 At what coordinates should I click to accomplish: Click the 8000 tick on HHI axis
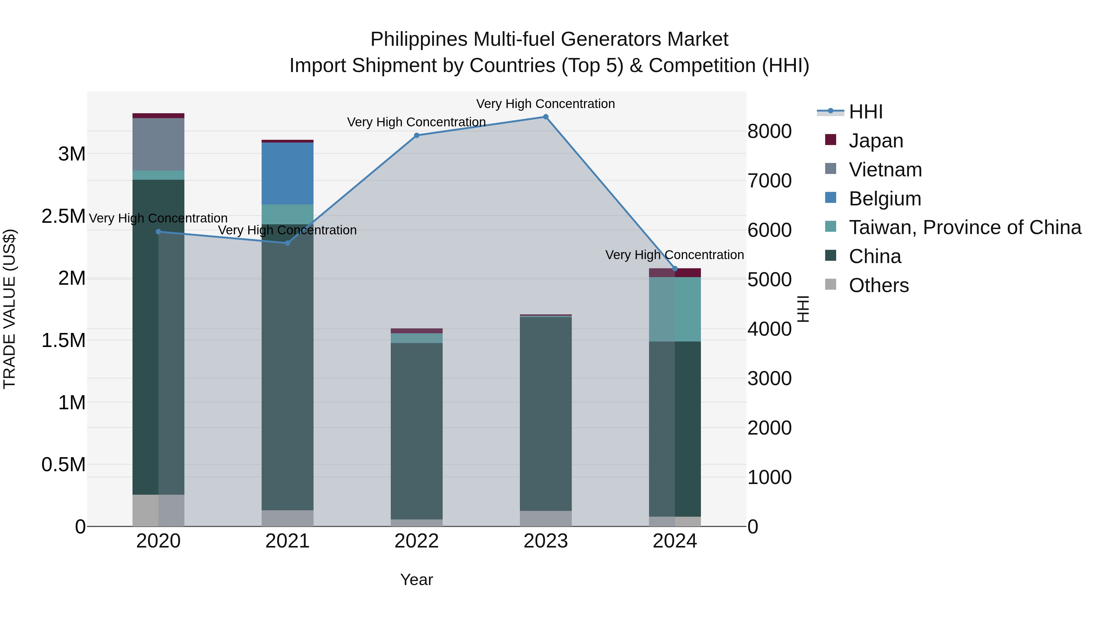[x=770, y=131]
